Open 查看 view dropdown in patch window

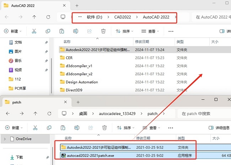click(151, 128)
